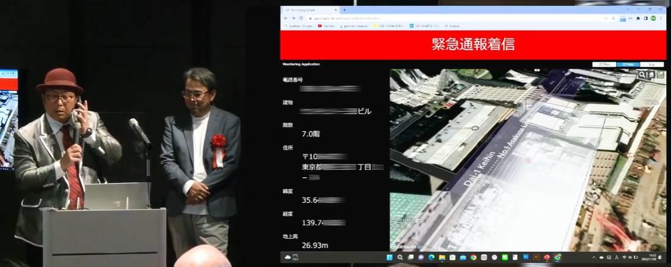
Task: Open File Explorer from the taskbar
Action: point(442,257)
